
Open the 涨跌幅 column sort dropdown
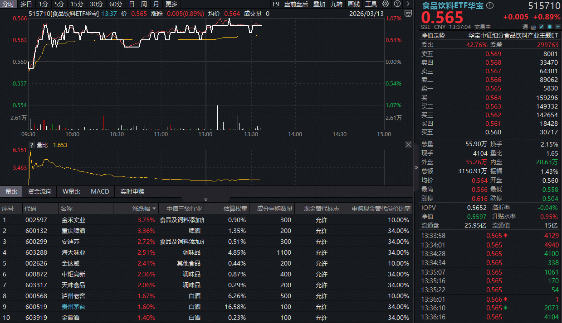click(146, 208)
